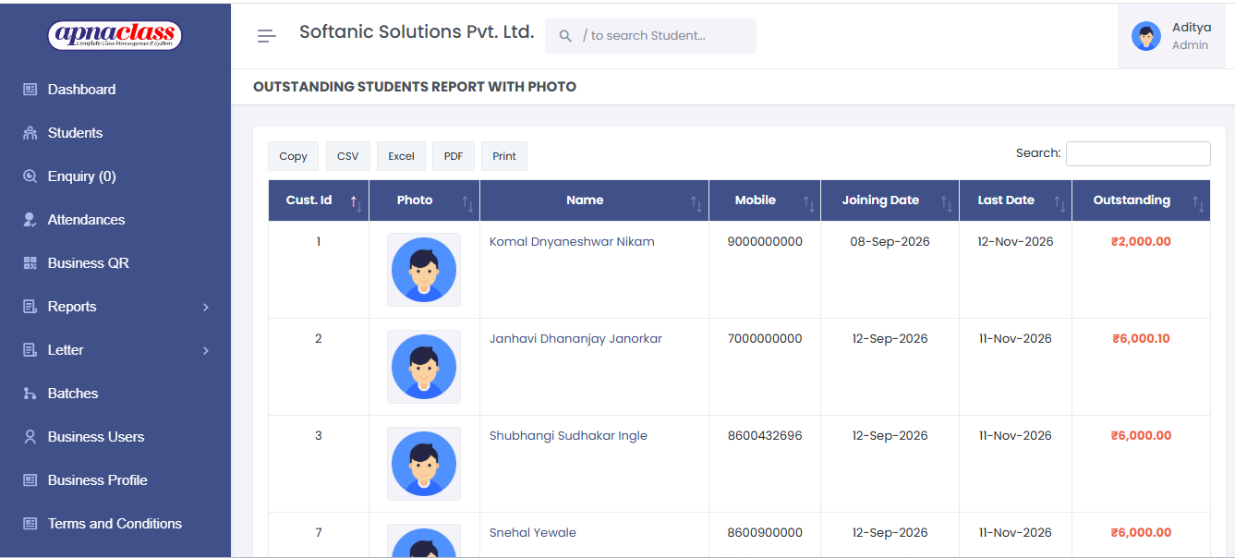Screen dimensions: 1235x558
Task: Click Aditya's profile avatar
Action: pos(1146,36)
